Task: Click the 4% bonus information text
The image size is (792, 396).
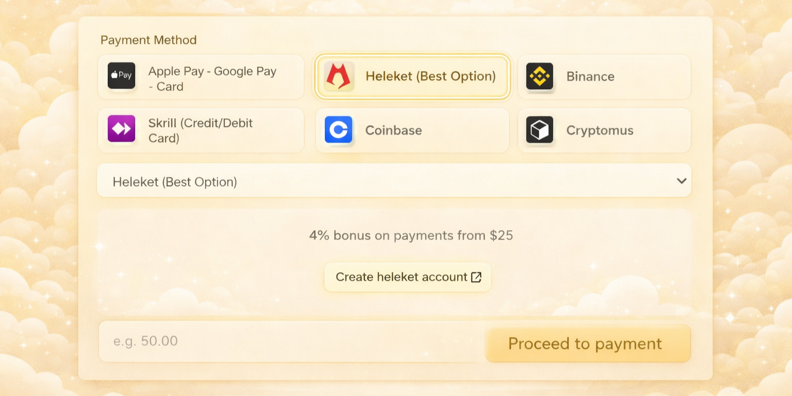Action: pyautogui.click(x=411, y=235)
